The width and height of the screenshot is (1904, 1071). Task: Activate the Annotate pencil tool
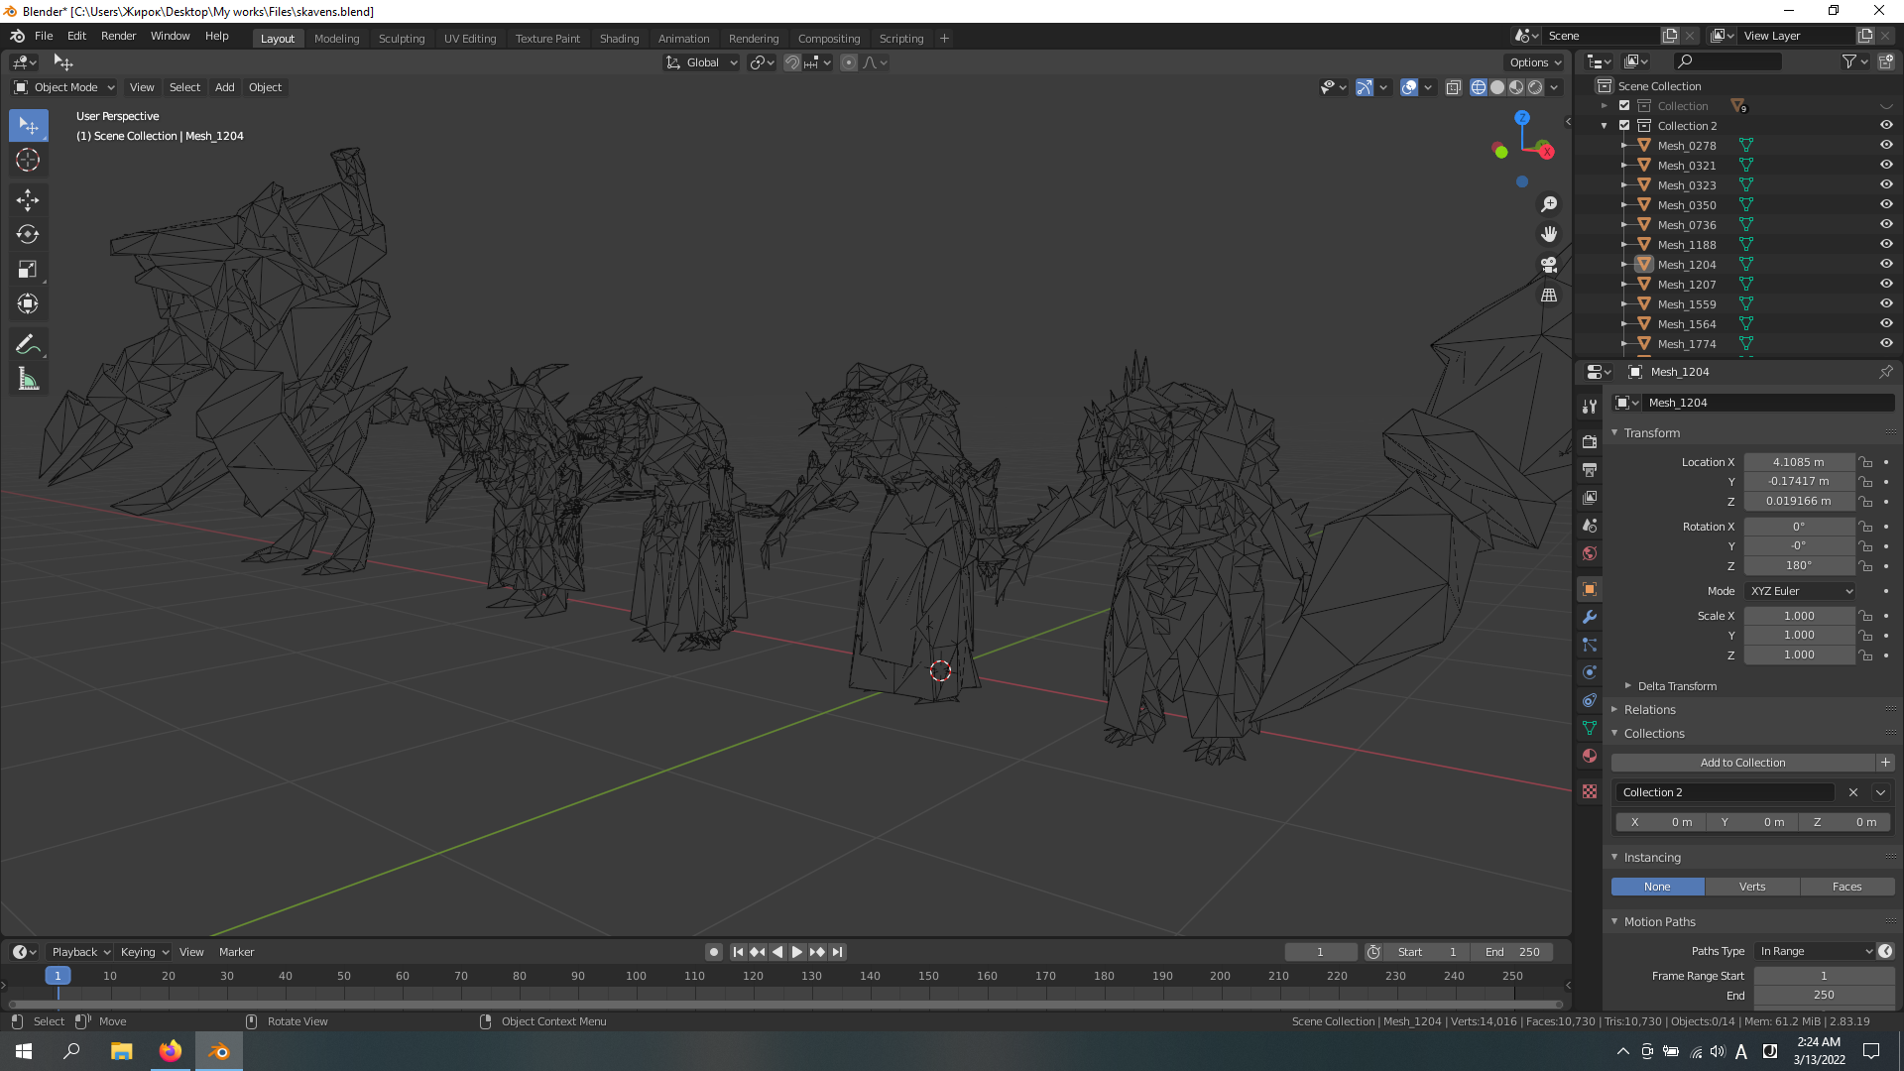pyautogui.click(x=28, y=344)
